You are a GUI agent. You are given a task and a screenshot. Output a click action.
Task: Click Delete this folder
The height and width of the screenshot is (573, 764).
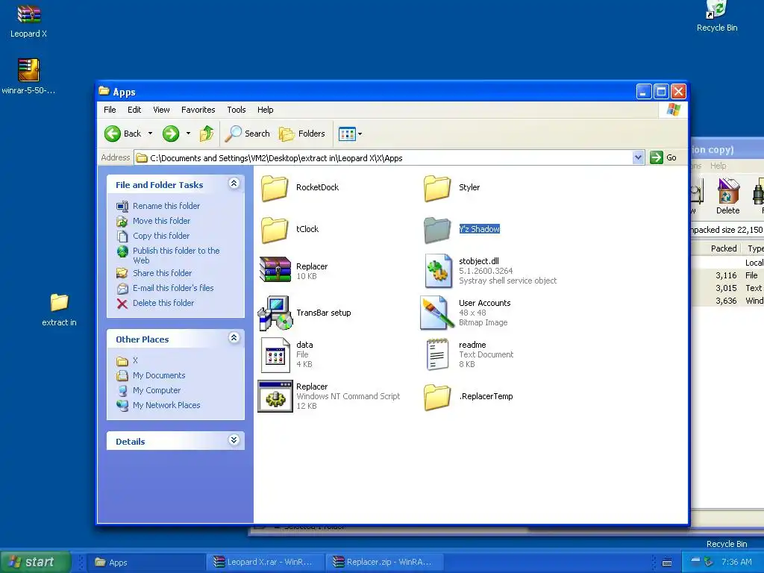click(163, 303)
